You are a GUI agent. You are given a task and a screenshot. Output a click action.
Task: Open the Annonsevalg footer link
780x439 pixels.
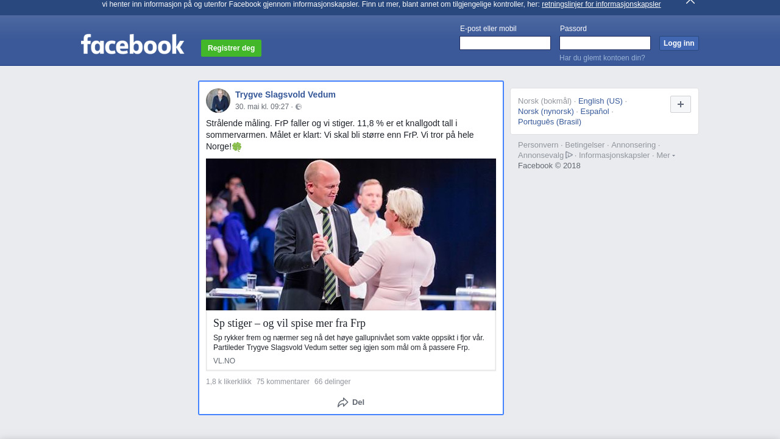tap(541, 155)
